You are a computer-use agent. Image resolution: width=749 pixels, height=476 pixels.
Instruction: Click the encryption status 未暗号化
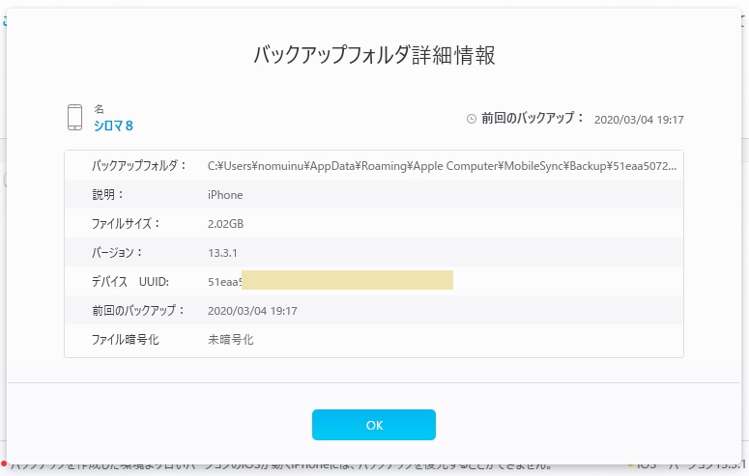click(x=230, y=340)
